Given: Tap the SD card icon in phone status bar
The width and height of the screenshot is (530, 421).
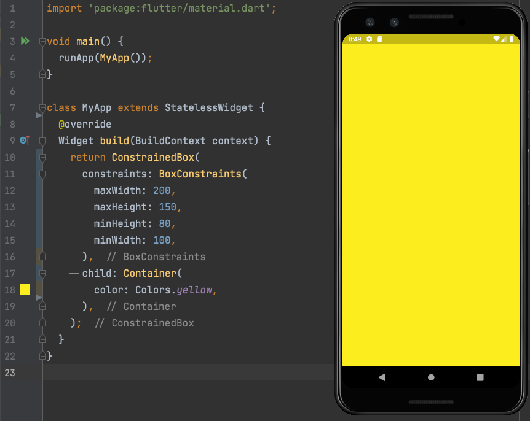Looking at the screenshot, I should tap(379, 39).
